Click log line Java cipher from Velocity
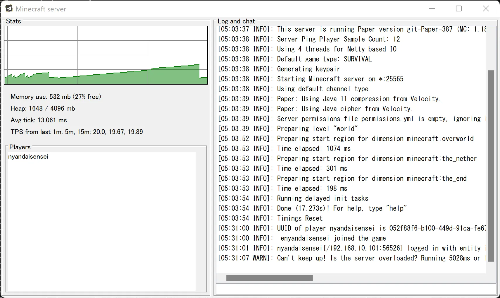 315,109
